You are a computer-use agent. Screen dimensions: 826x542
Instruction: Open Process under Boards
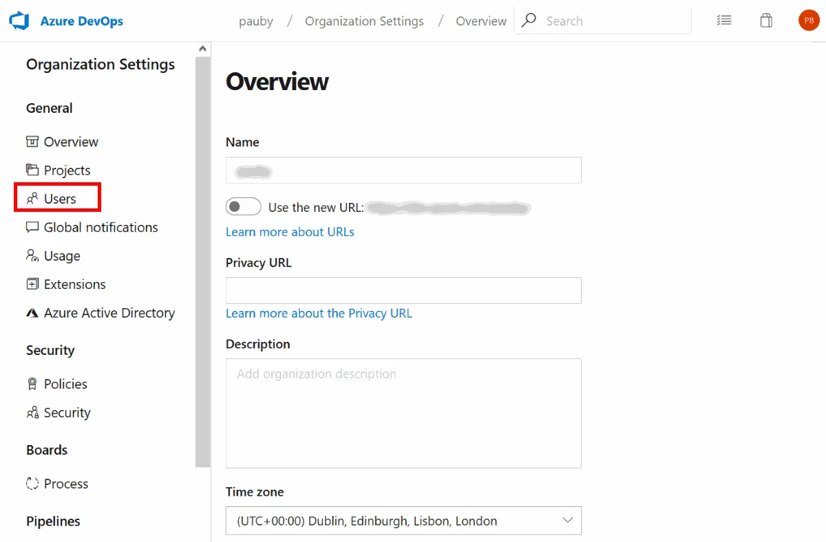[66, 484]
